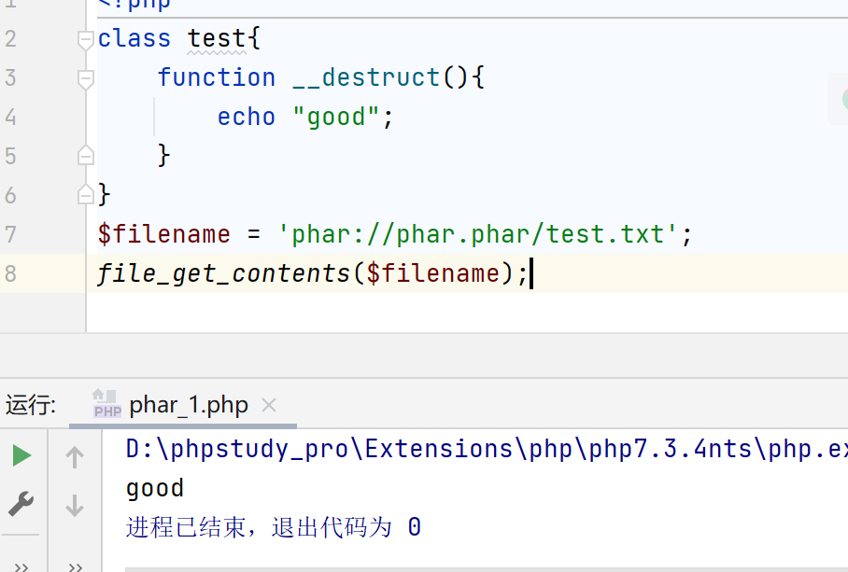The image size is (848, 572).
Task: Click line number 8 in the gutter
Action: (10, 273)
